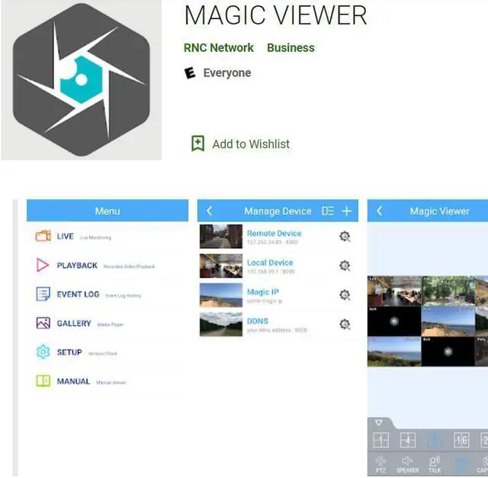The height and width of the screenshot is (478, 488).
Task: Click the GALLERY picture icon
Action: click(x=43, y=324)
